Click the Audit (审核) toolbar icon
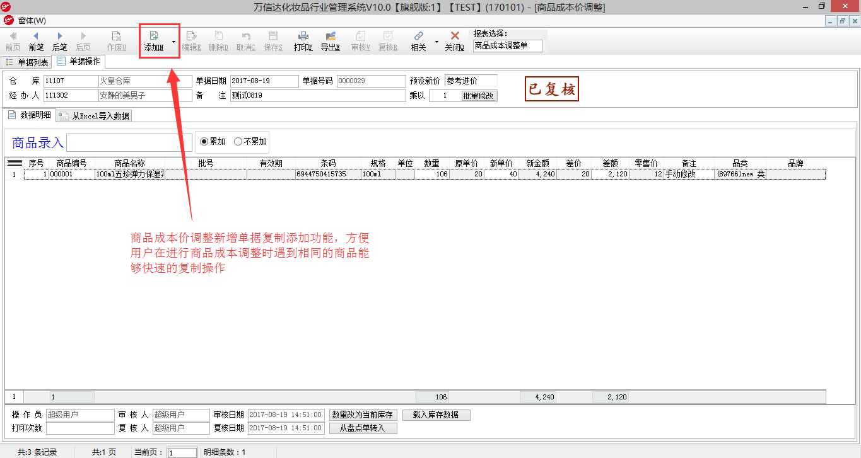The height and width of the screenshot is (458, 861). pyautogui.click(x=360, y=41)
